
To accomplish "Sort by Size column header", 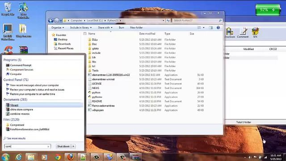I will pos(192,34).
